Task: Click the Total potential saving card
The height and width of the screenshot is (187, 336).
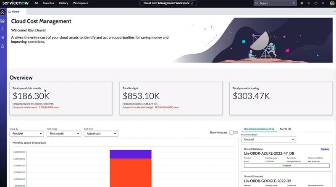Action: click(281, 98)
